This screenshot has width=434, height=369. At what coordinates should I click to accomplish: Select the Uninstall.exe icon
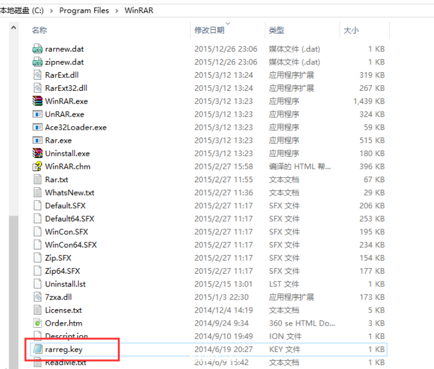37,153
